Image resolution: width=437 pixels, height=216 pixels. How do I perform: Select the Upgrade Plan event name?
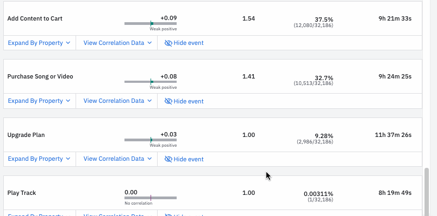[26, 135]
